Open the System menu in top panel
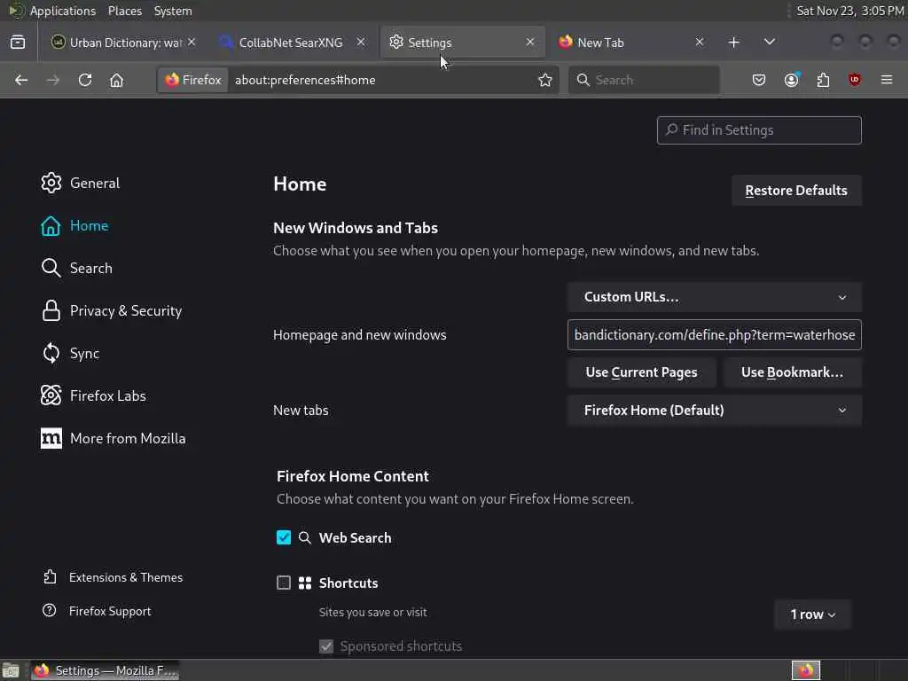 coord(173,11)
